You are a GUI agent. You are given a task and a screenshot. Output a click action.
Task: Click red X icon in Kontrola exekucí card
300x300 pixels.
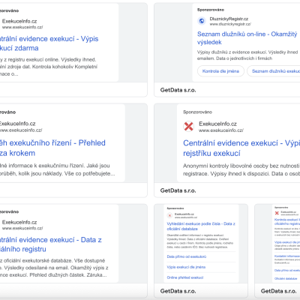tap(277, 213)
